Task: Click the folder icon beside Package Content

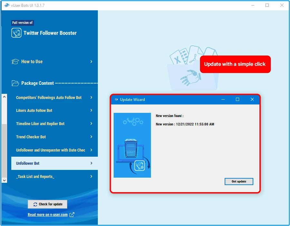Action: 15,83
